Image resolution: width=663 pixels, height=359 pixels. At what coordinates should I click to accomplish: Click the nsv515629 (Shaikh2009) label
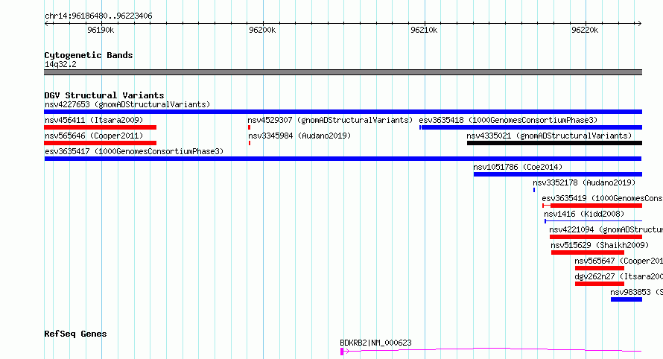600,245
